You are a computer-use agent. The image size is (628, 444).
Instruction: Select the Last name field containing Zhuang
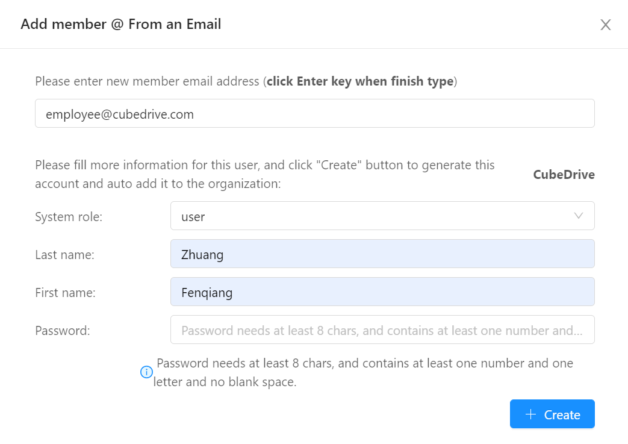[x=382, y=254]
